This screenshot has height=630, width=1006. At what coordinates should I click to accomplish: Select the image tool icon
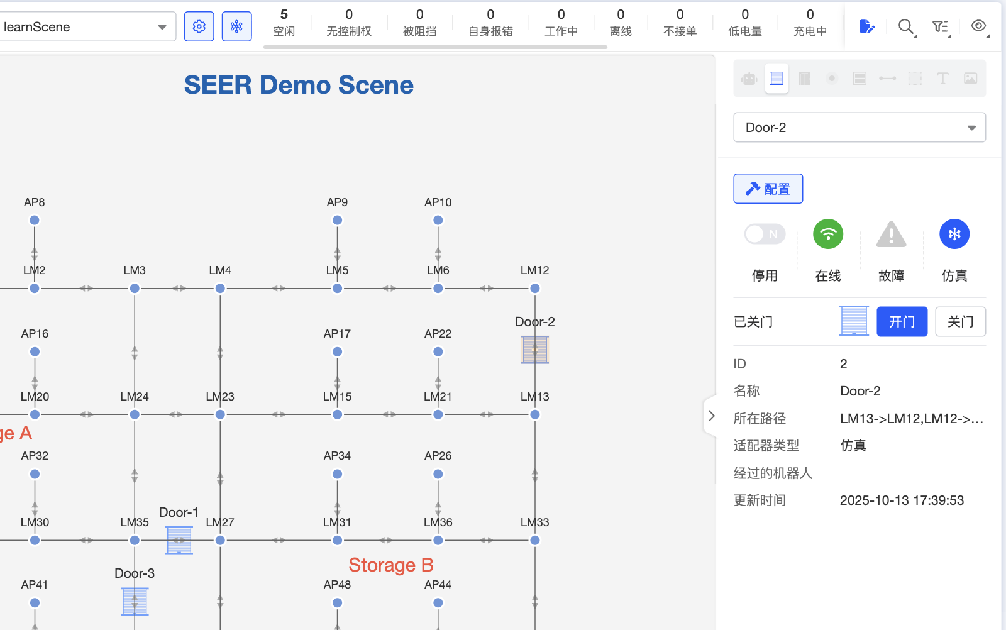pos(970,79)
